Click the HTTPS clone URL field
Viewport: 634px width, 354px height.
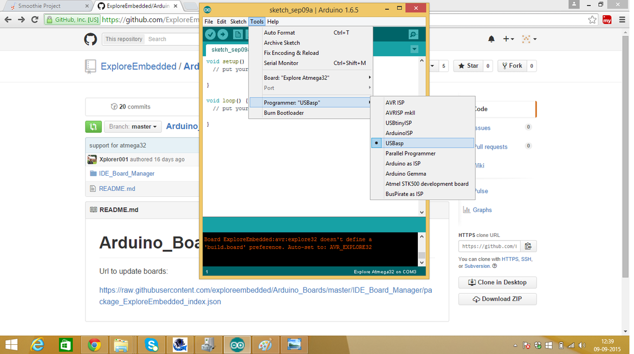point(489,246)
